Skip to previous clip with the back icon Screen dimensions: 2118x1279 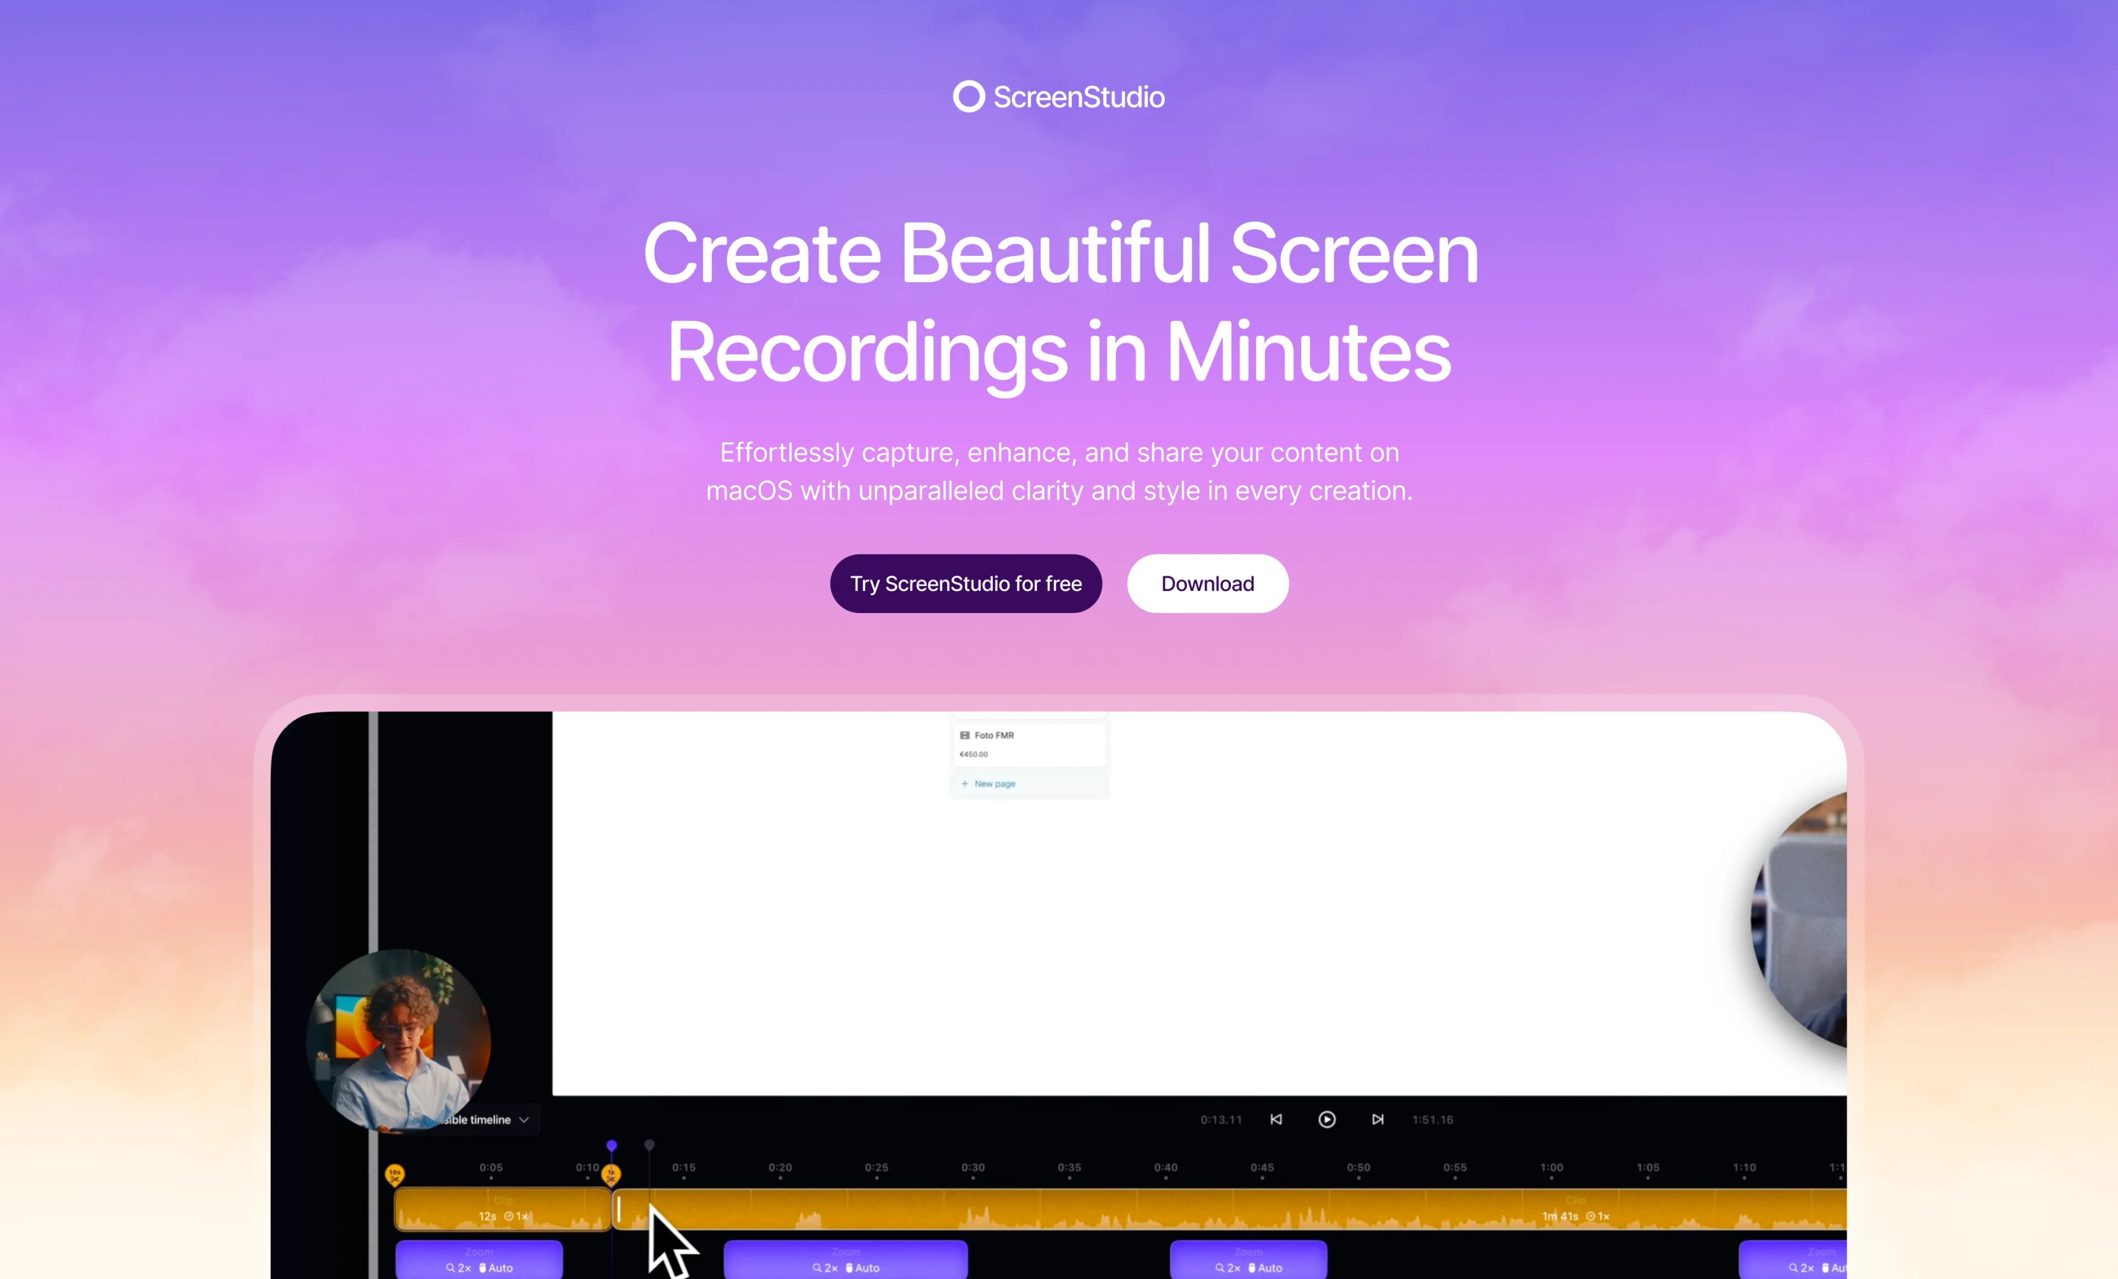1276,1119
